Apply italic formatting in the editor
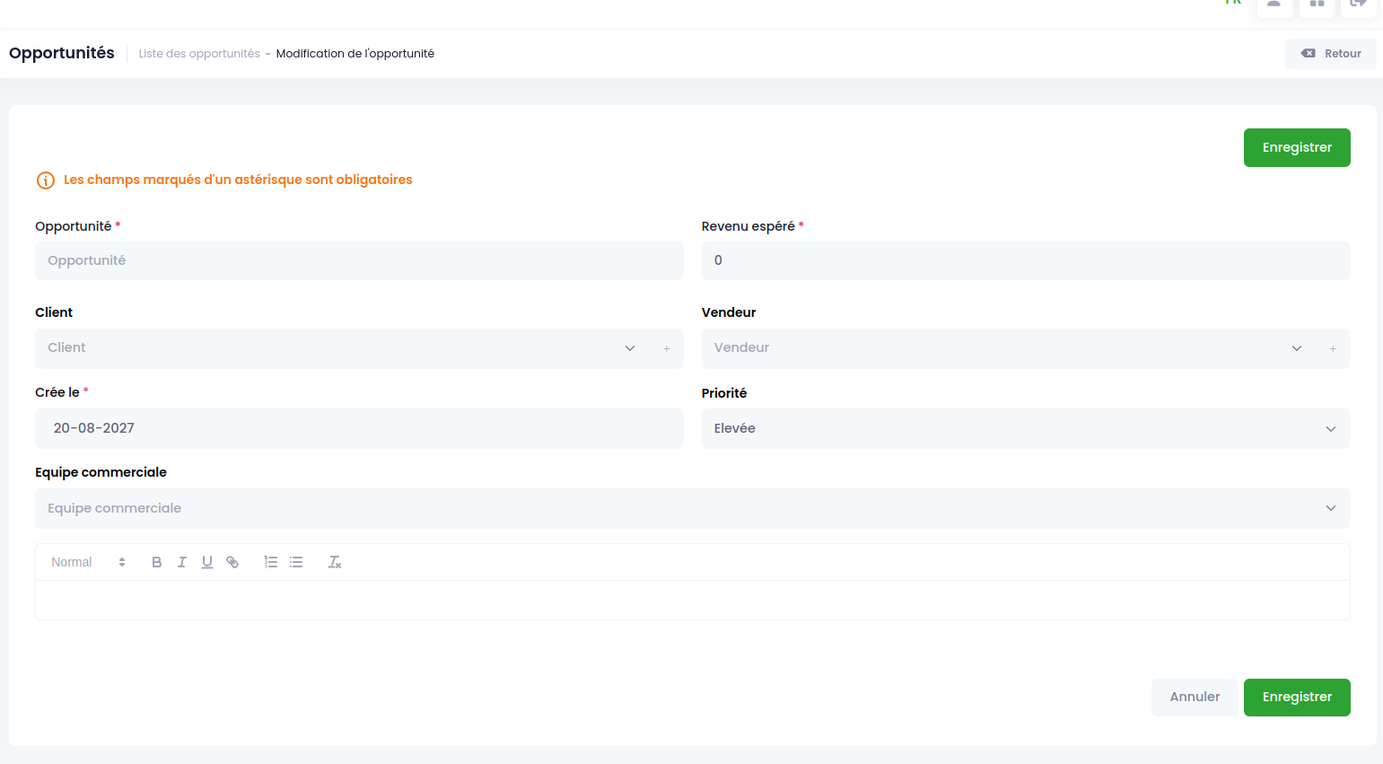 click(182, 562)
